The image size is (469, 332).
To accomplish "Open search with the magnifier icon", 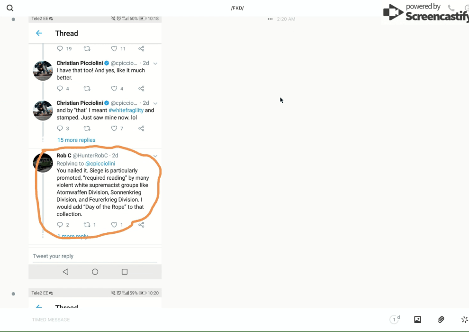I will (x=10, y=8).
